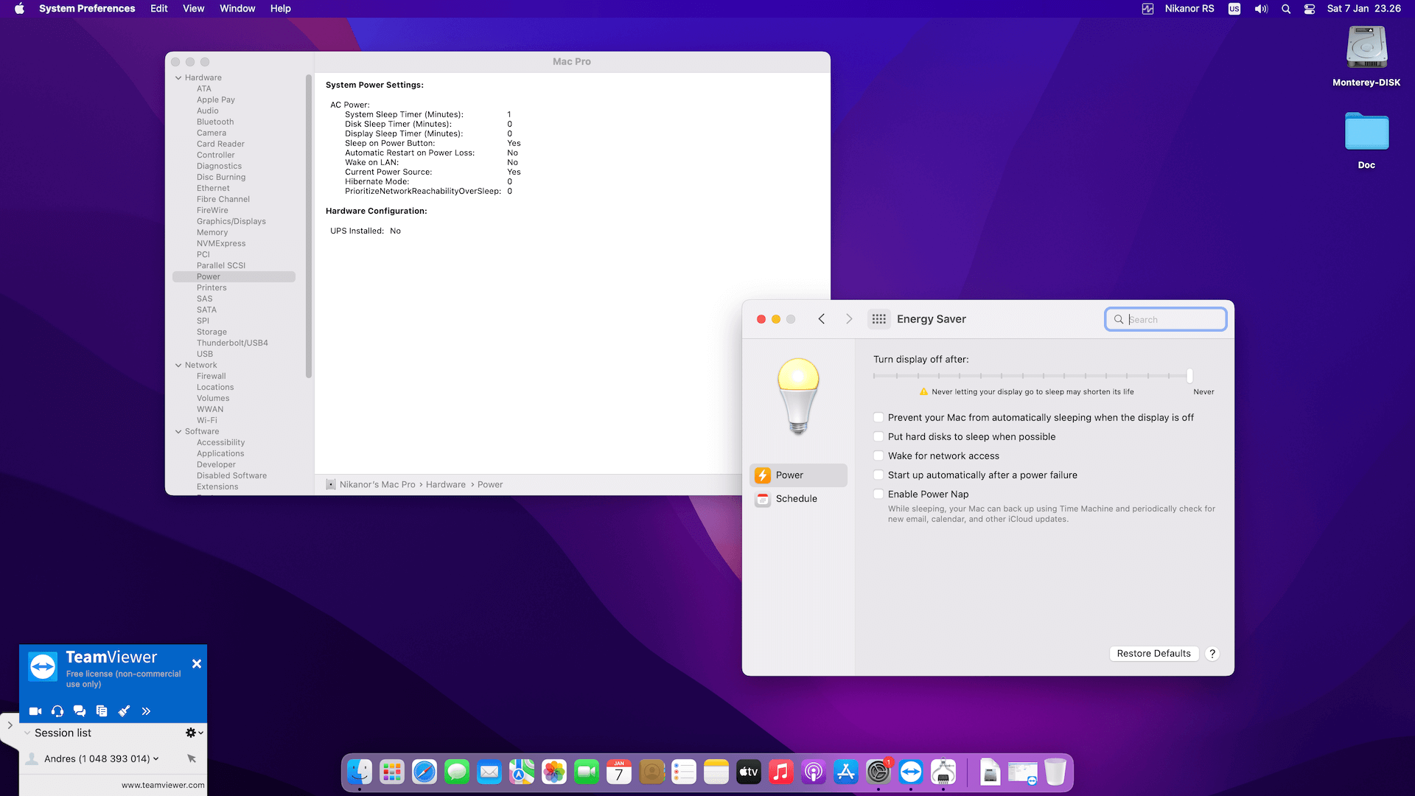The image size is (1415, 796).
Task: Enable Wake for network access
Action: click(x=878, y=456)
